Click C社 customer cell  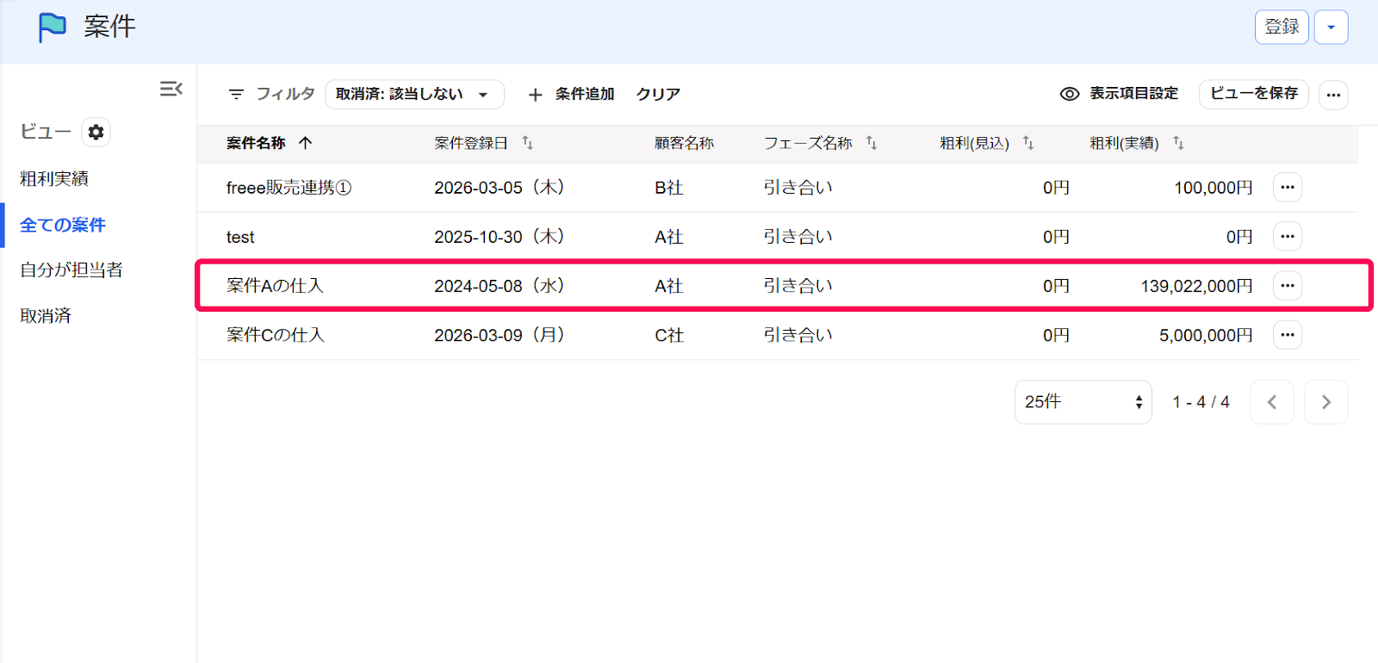pyautogui.click(x=669, y=335)
